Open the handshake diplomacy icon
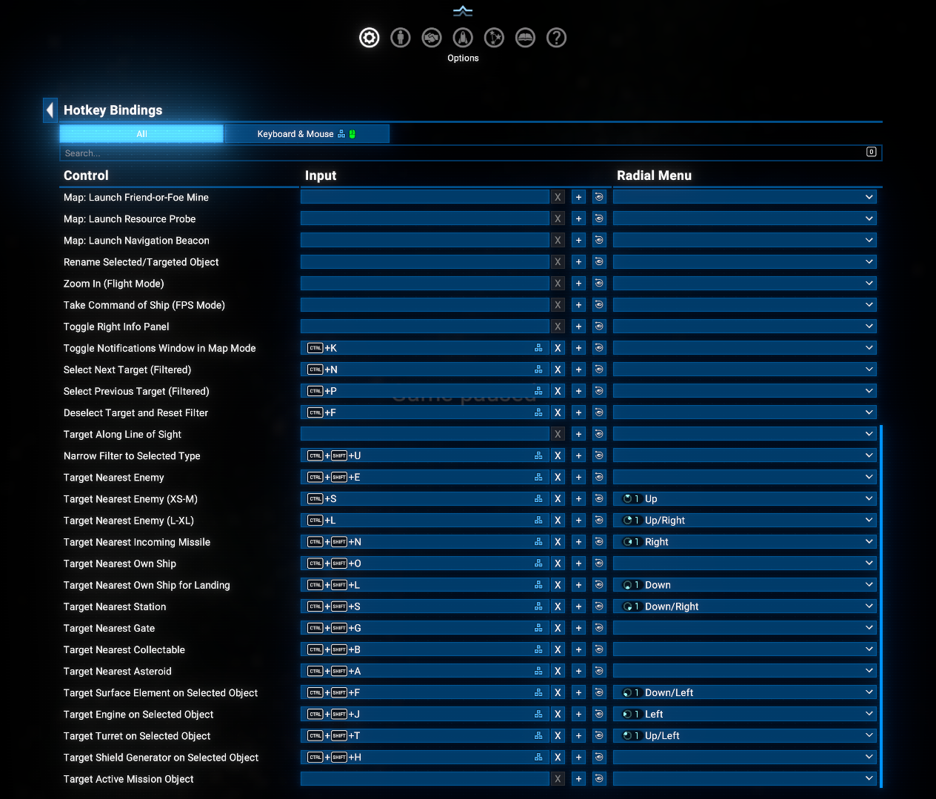Screen dimensions: 936x799 pyautogui.click(x=432, y=38)
